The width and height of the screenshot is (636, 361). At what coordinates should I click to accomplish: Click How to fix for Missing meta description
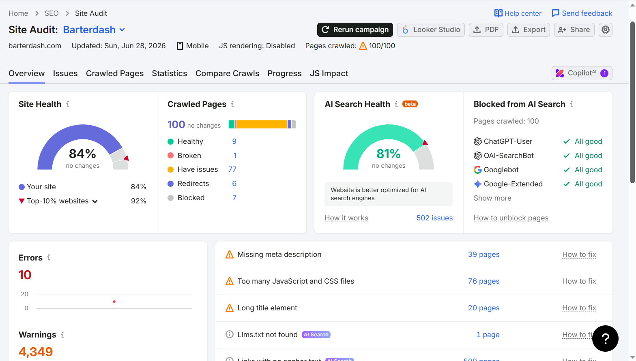click(579, 254)
